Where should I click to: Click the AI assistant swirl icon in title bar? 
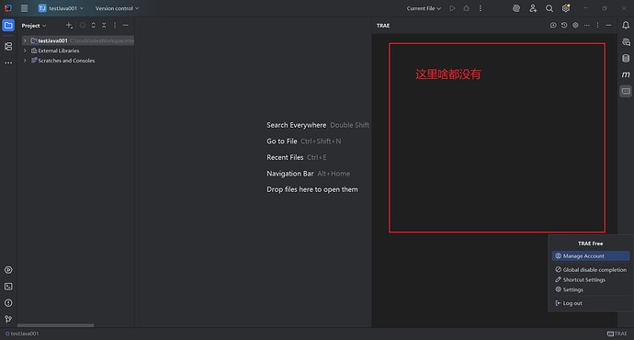pyautogui.click(x=516, y=8)
